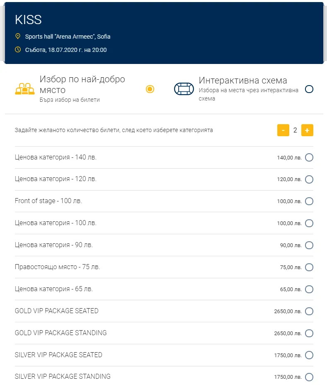Image resolution: width=327 pixels, height=385 pixels.
Task: Click the date text 'Събота, 18.07.2020 г. на 20:00'
Action: coord(65,50)
